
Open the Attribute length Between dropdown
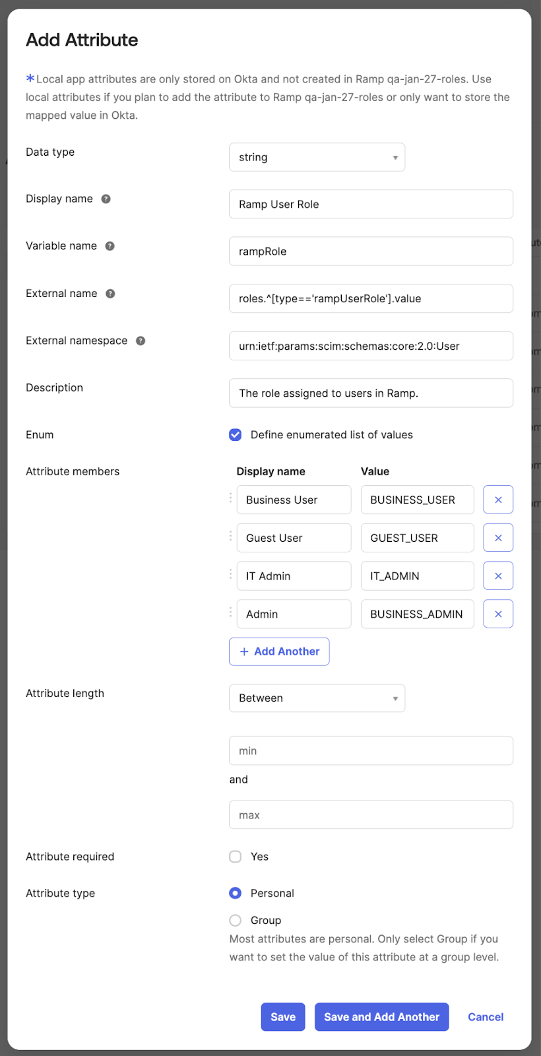tap(317, 698)
